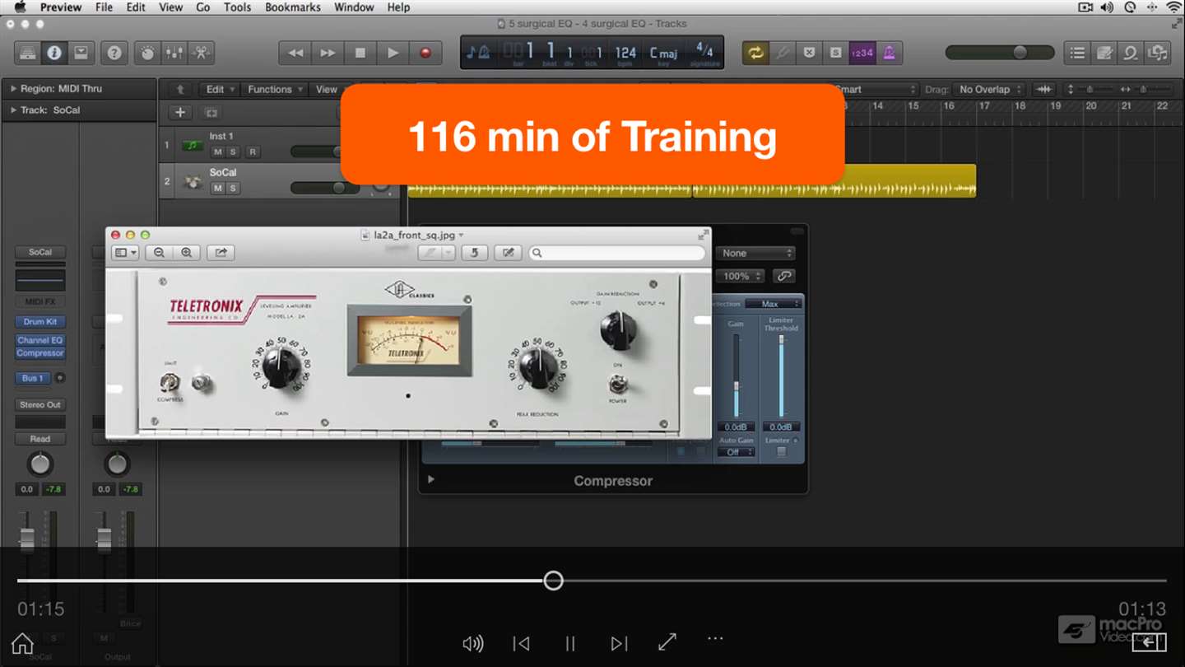Open the Loop Browser button
This screenshot has height=667, width=1185.
tap(1131, 53)
